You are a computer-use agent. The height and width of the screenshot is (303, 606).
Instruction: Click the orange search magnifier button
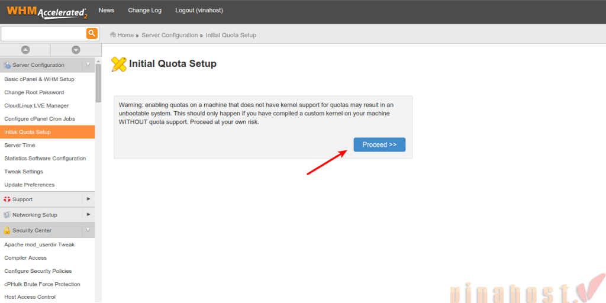pos(92,33)
